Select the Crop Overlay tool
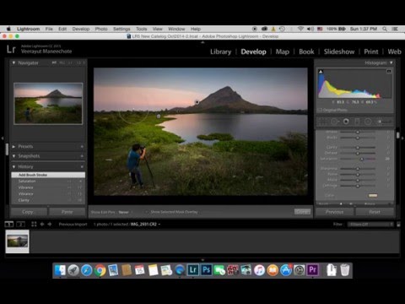Viewport: 405px width, 304px height. [322, 122]
